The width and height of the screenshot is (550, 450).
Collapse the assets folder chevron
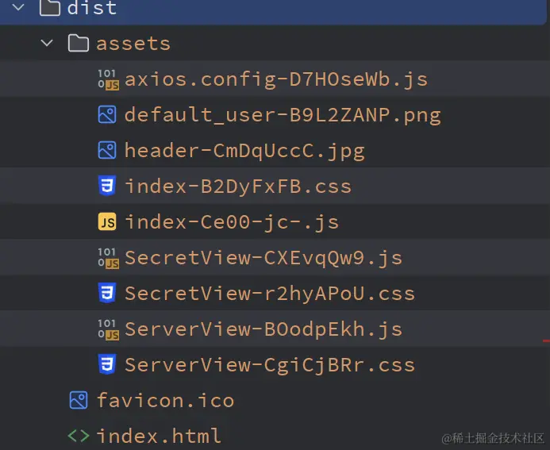47,43
